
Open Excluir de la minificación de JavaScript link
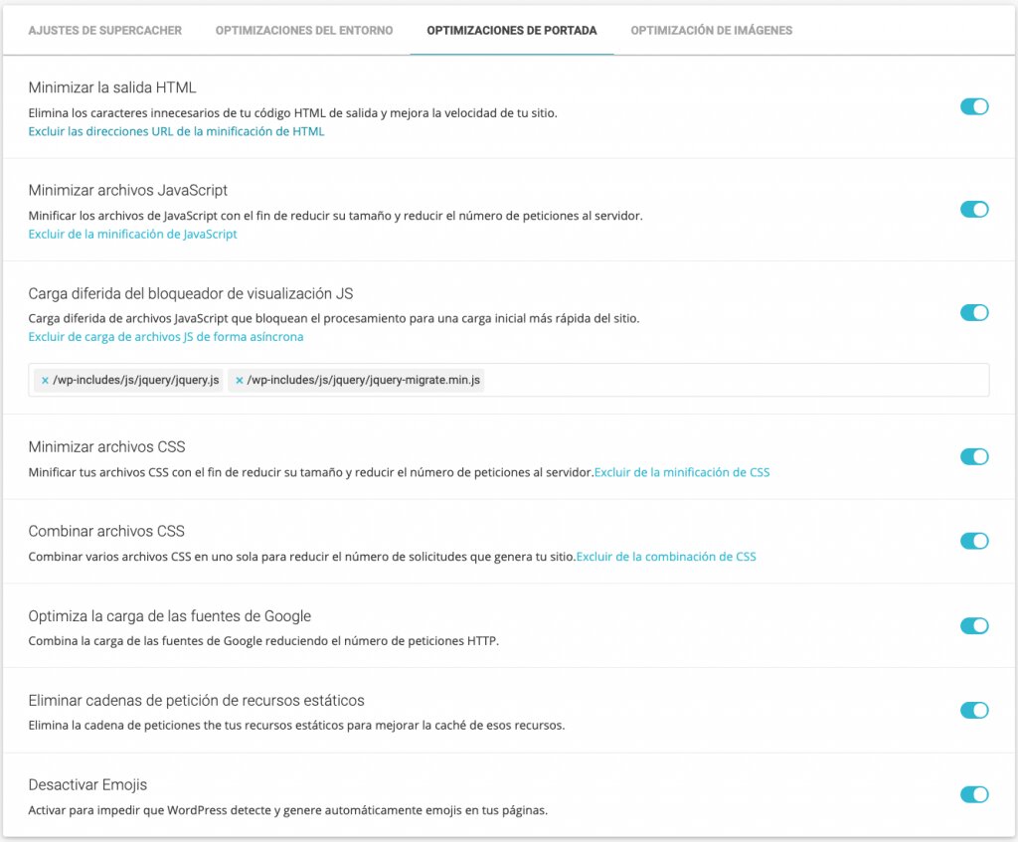132,234
